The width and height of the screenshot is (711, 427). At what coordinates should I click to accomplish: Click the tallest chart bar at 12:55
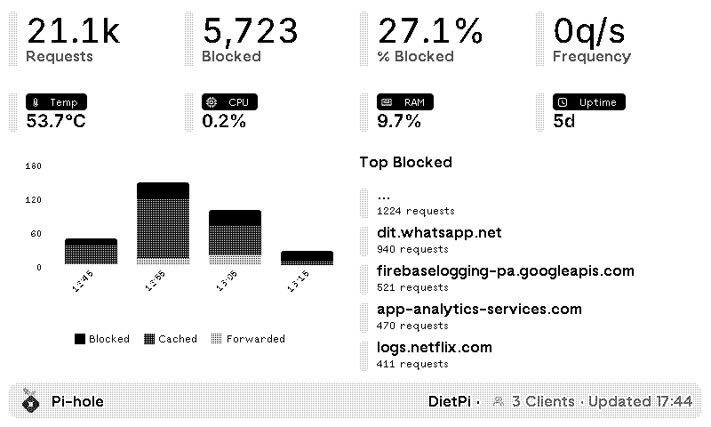[x=163, y=222]
